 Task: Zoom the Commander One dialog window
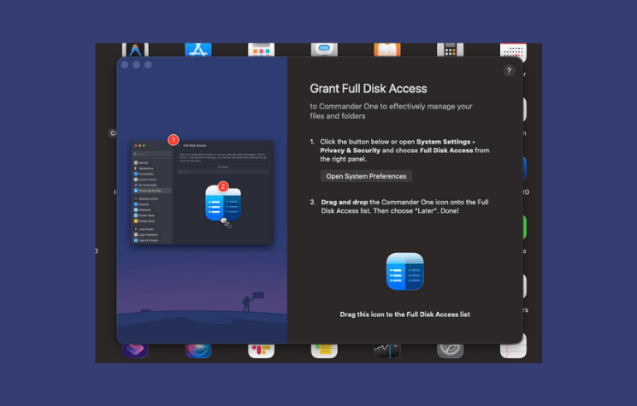point(148,65)
